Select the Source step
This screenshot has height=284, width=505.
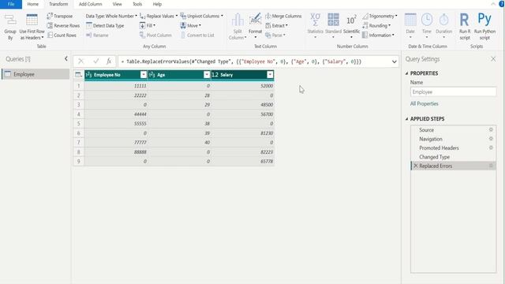pyautogui.click(x=426, y=130)
